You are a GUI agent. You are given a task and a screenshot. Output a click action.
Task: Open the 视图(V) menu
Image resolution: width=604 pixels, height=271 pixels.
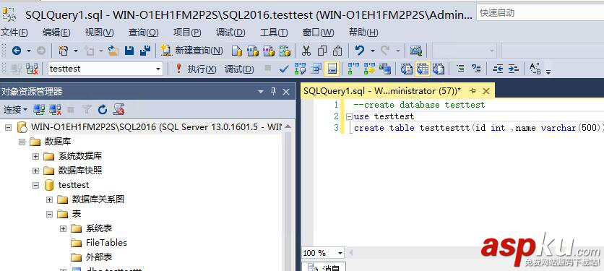pos(100,33)
